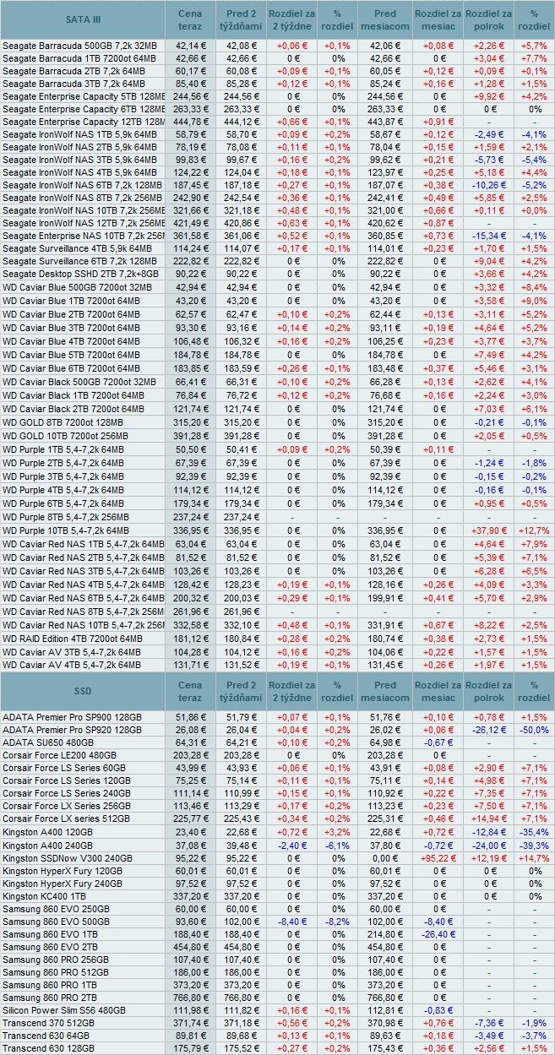Select Kingston SSDNow V300 240GB entry

tap(67, 857)
